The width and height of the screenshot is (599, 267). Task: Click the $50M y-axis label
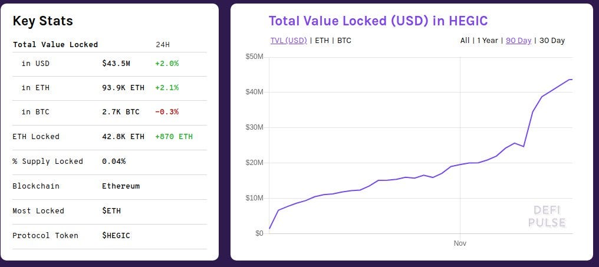click(254, 57)
